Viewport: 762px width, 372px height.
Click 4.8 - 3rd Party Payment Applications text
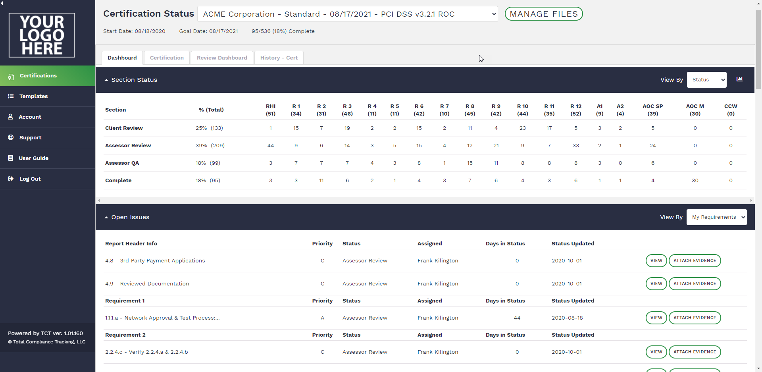coord(155,261)
